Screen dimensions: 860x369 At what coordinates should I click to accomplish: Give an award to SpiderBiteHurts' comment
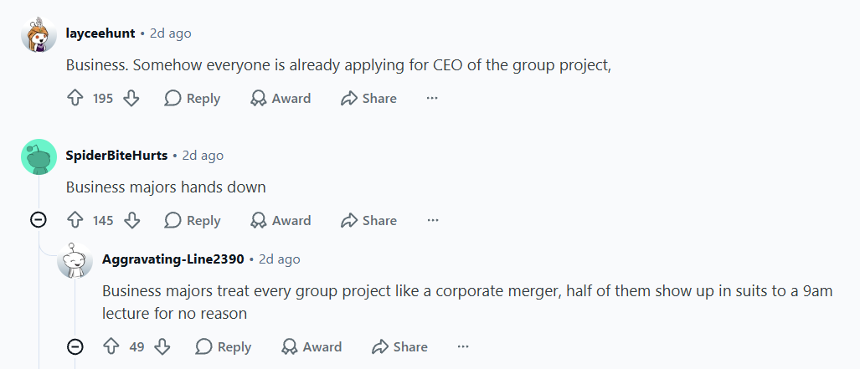[281, 221]
